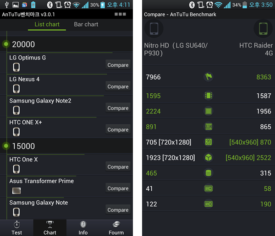Compare with LG Optimus G
The width and height of the screenshot is (275, 236).
(118, 65)
